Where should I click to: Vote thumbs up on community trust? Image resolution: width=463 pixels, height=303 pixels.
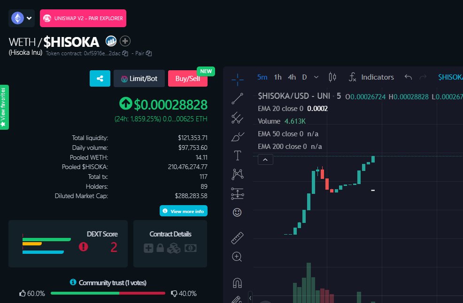pos(23,293)
